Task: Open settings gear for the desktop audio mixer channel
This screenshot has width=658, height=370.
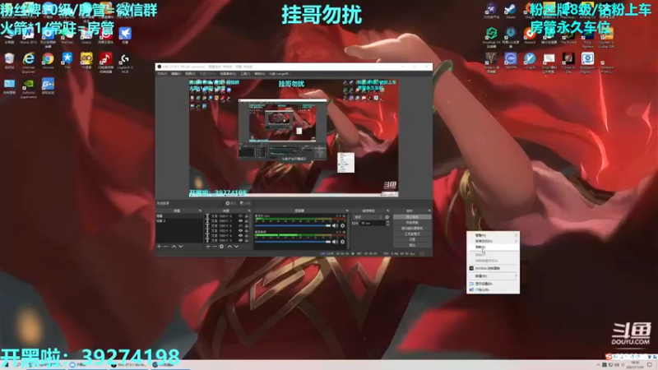Action: click(342, 242)
